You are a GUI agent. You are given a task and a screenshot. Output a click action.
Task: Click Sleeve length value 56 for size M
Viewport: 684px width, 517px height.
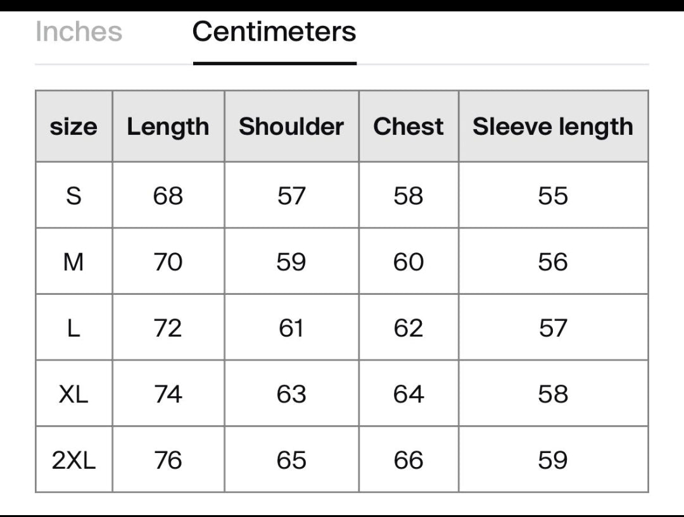click(553, 261)
